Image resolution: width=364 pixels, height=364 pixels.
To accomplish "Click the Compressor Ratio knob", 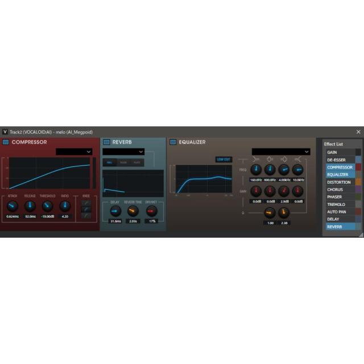I will (65, 206).
